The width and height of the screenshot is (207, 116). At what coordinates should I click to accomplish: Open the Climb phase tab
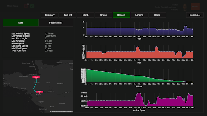[x=86, y=15]
